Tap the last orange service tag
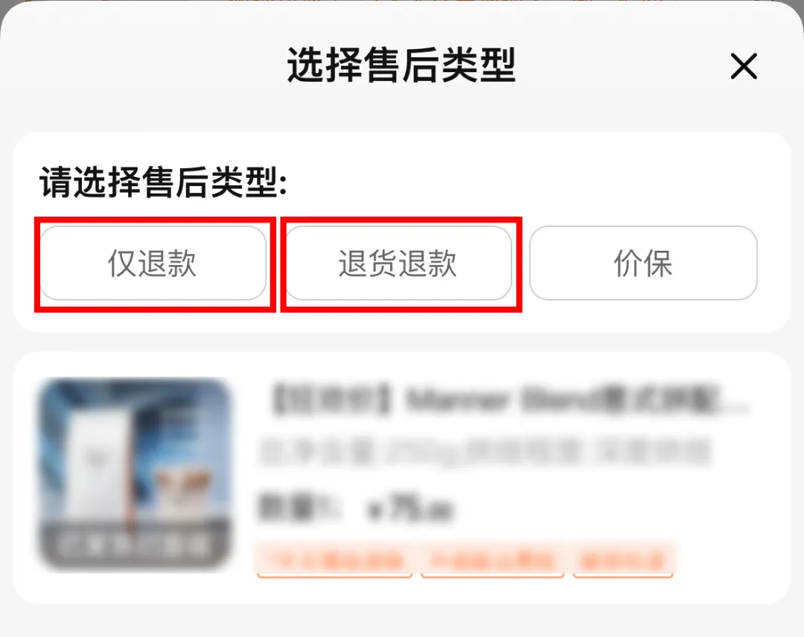The image size is (804, 637). tap(623, 560)
